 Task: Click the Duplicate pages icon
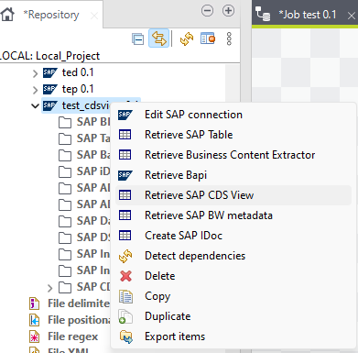coord(125,316)
